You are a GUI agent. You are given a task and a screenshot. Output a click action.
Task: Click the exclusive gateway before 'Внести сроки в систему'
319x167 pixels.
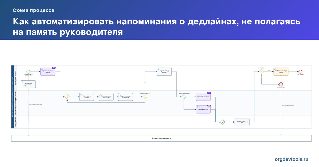[x=67, y=97]
